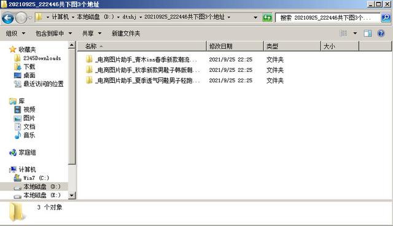Click navigation pane scroll down arrow
393x226 pixels.
(72, 195)
